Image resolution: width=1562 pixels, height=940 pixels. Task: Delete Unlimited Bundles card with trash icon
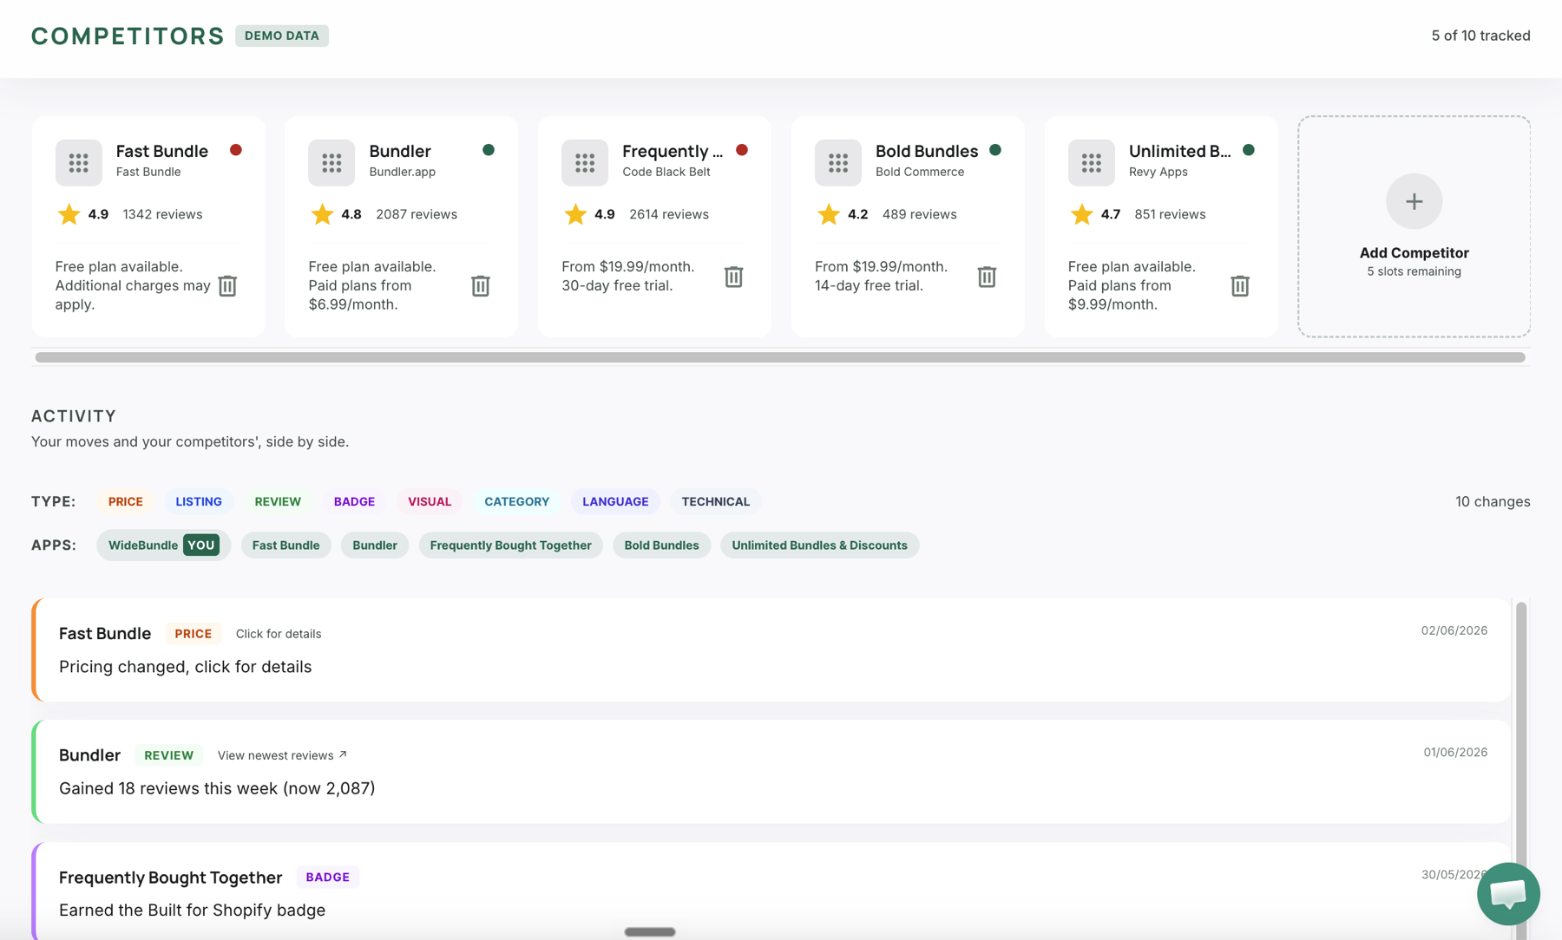pyautogui.click(x=1240, y=285)
